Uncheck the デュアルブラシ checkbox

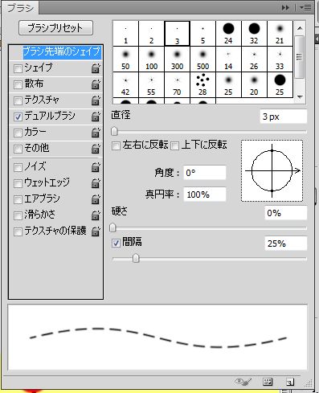[x=18, y=117]
